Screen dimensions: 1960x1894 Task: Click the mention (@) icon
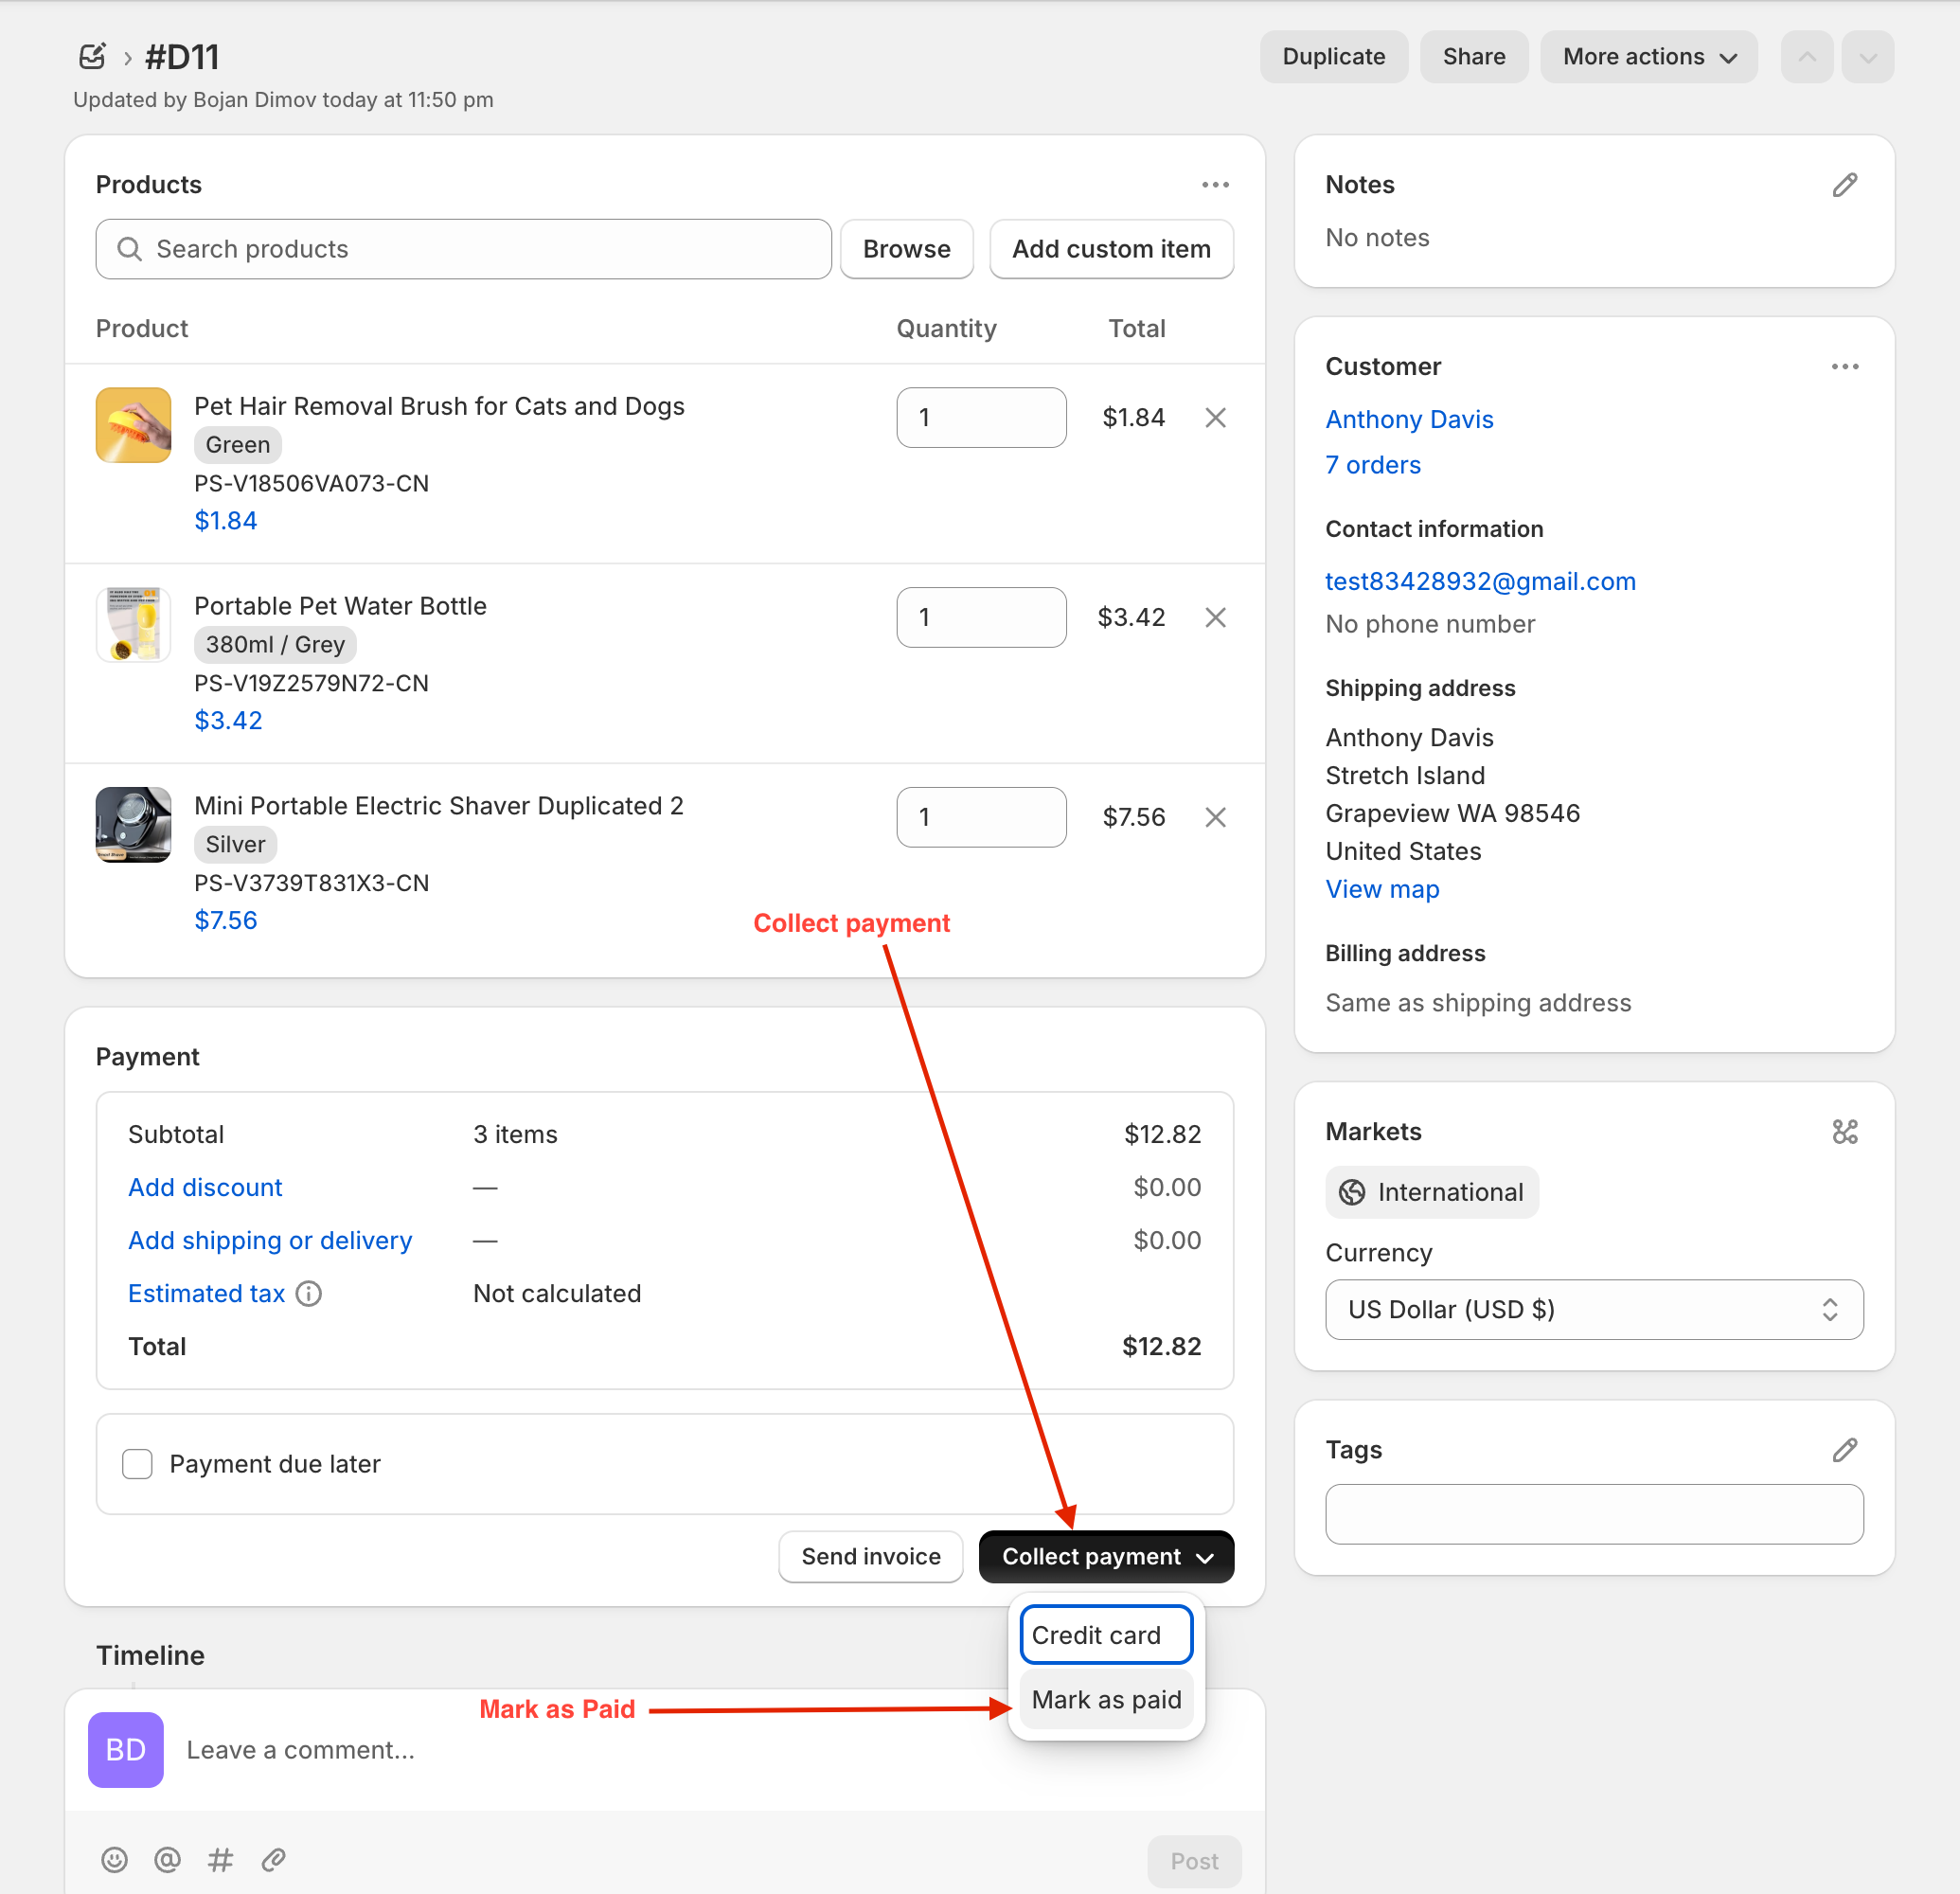tap(167, 1860)
